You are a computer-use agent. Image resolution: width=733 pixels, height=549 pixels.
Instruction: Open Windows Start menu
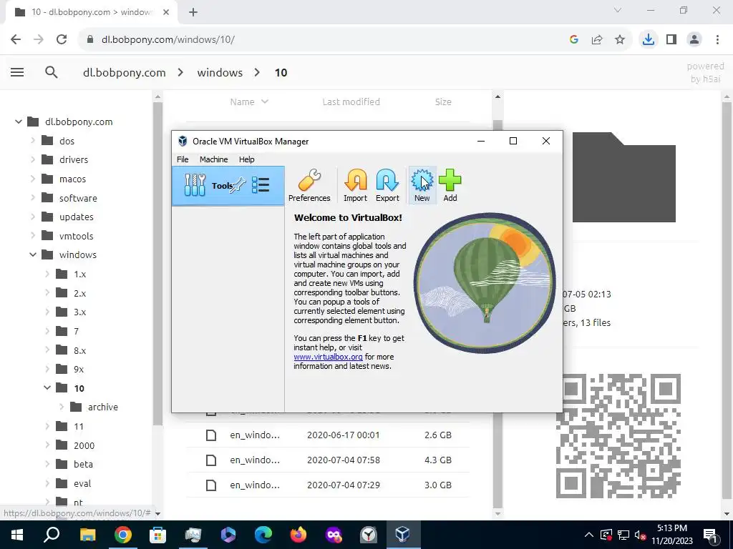click(17, 535)
